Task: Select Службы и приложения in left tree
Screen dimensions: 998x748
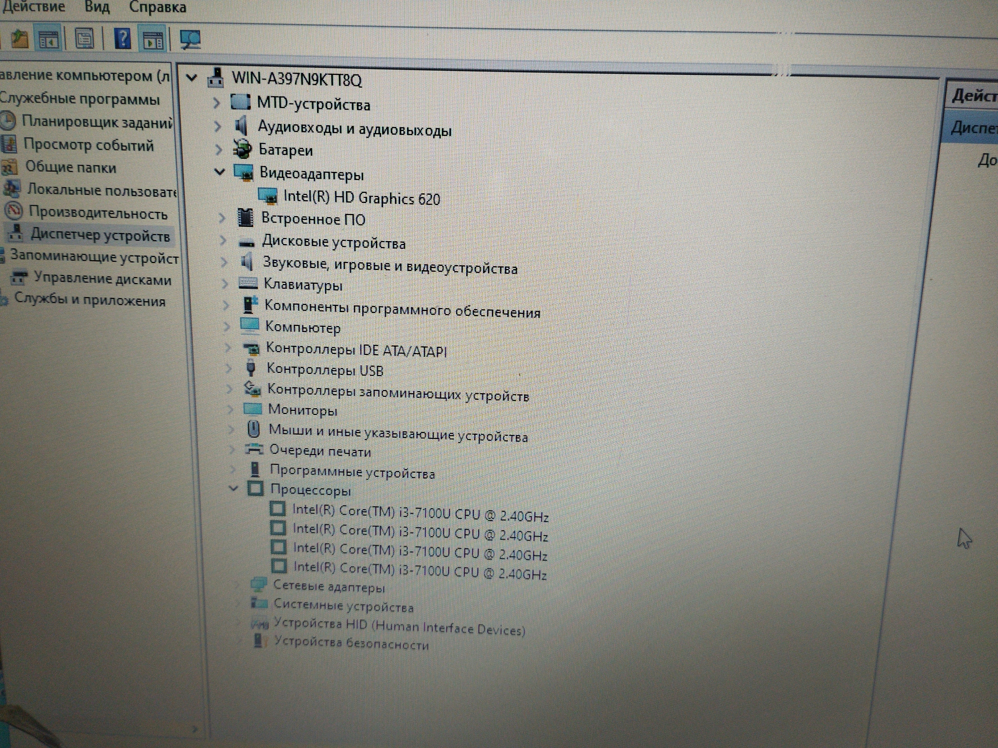Action: pyautogui.click(x=89, y=300)
